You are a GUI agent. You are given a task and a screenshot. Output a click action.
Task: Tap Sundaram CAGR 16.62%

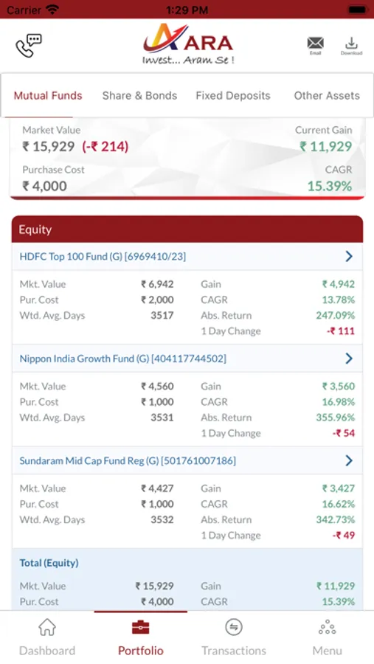[x=339, y=504]
